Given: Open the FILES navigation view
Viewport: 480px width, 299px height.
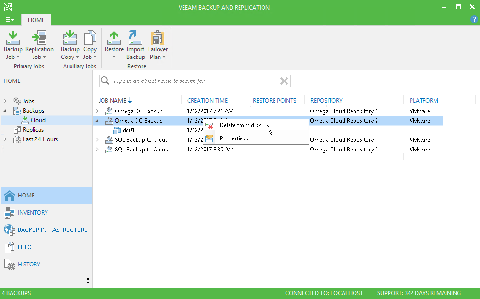Looking at the screenshot, I should click(x=46, y=247).
